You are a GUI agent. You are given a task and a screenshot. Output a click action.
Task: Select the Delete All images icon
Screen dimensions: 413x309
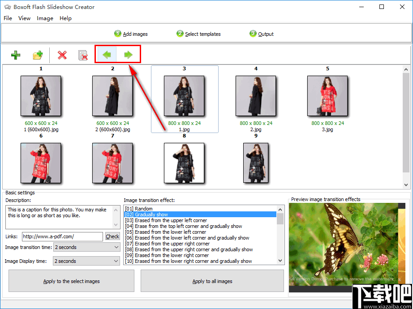[83, 55]
